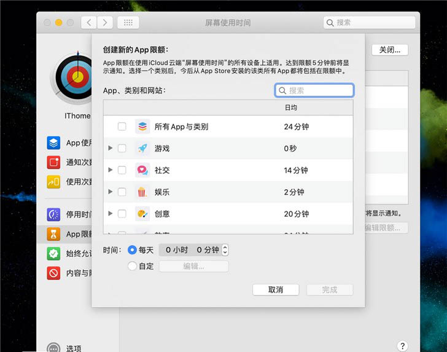Select the 每天 radio button
This screenshot has height=352, width=447.
click(x=132, y=250)
